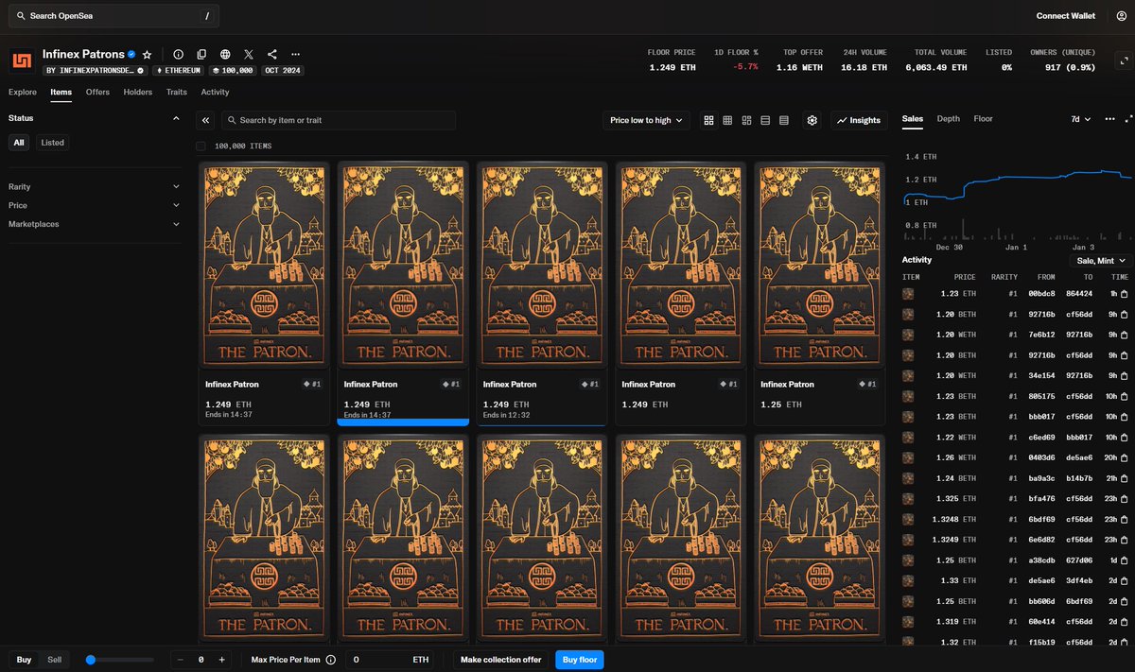Open the collection info icon
This screenshot has width=1135, height=672.
coord(178,55)
